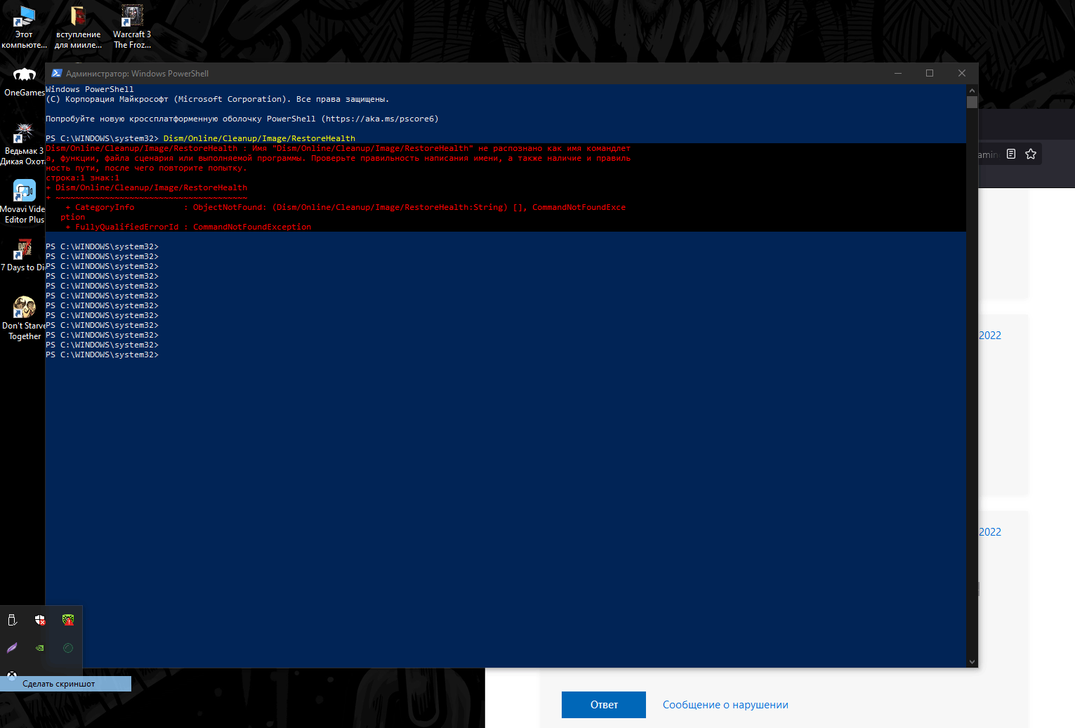Click the 'Сделать скриншот' button
Viewport: 1075px width, 728px height.
[x=65, y=684]
